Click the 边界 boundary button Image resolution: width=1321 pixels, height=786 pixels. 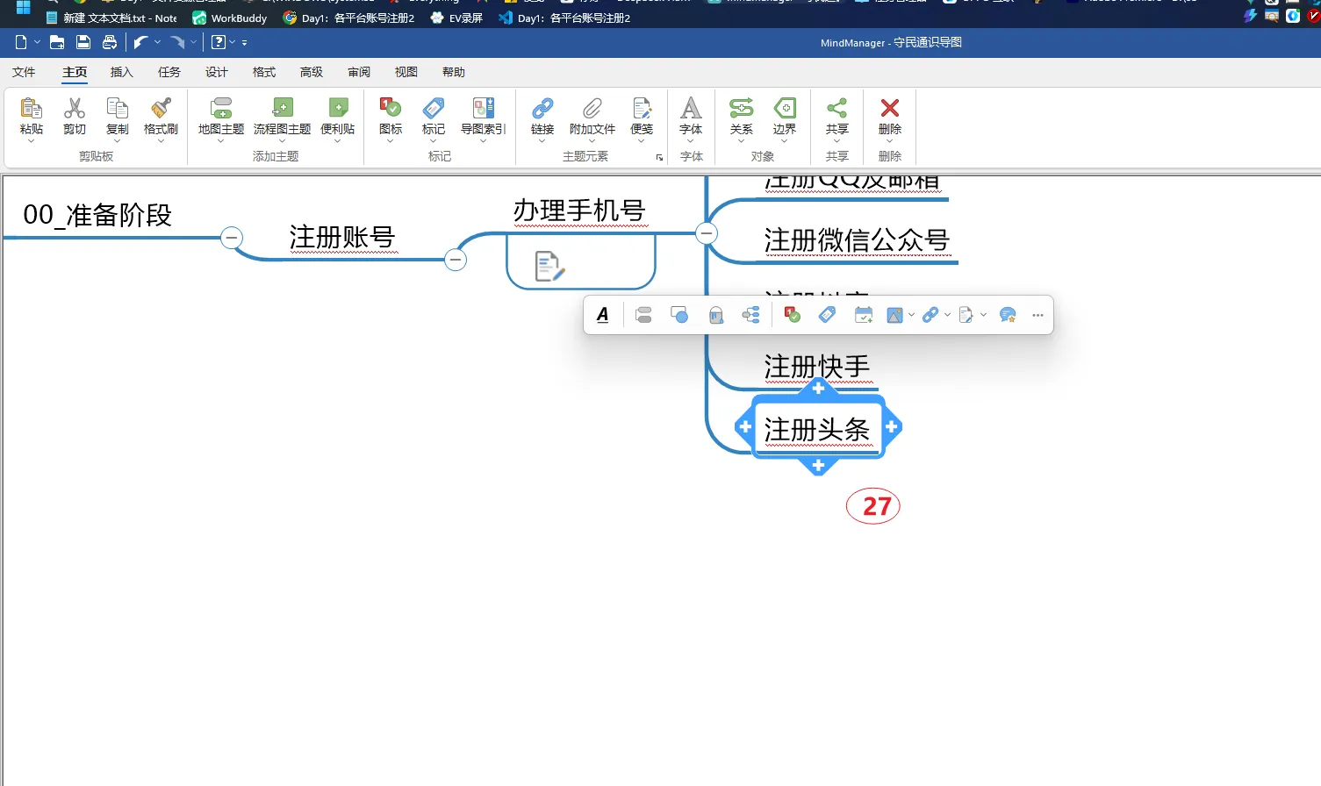tap(785, 117)
